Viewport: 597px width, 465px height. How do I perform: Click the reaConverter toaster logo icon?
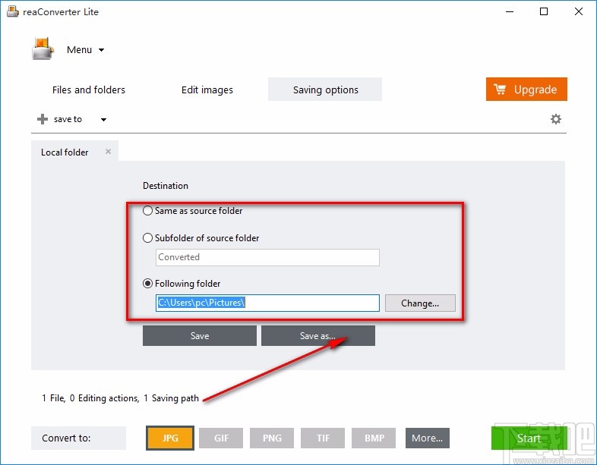(43, 49)
